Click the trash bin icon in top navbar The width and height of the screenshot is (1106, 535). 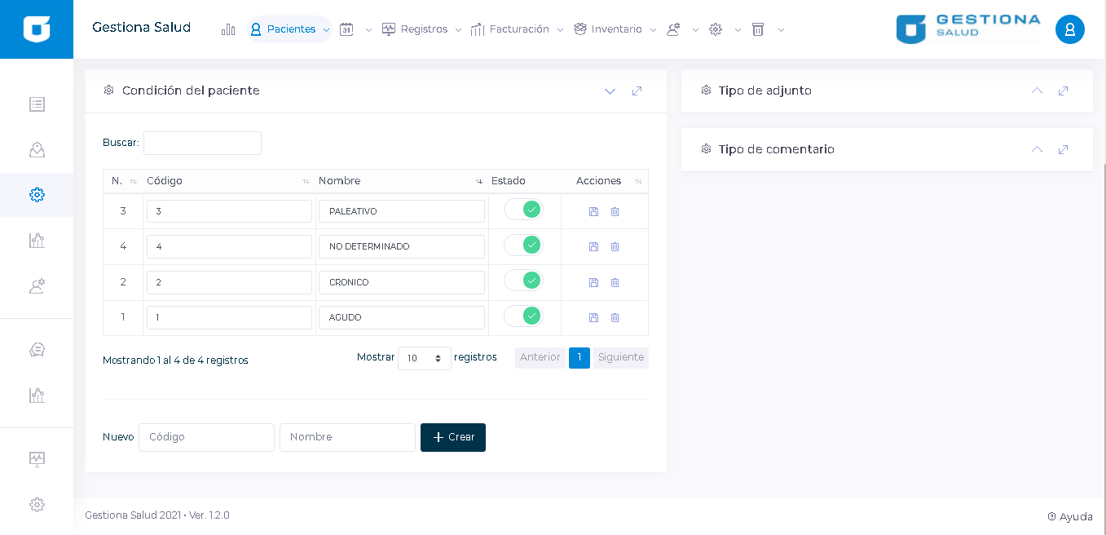[758, 29]
